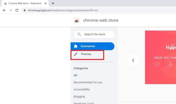Image resolution: width=176 pixels, height=104 pixels.
Task: Open the Blogging category
Action: point(79,97)
